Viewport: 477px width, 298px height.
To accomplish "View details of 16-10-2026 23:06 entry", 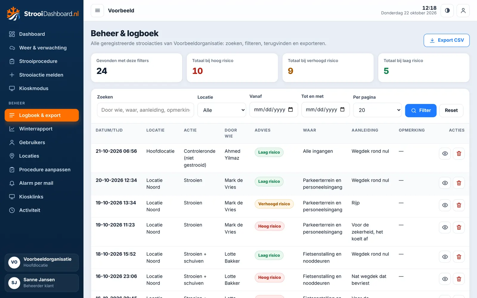I will (445, 279).
